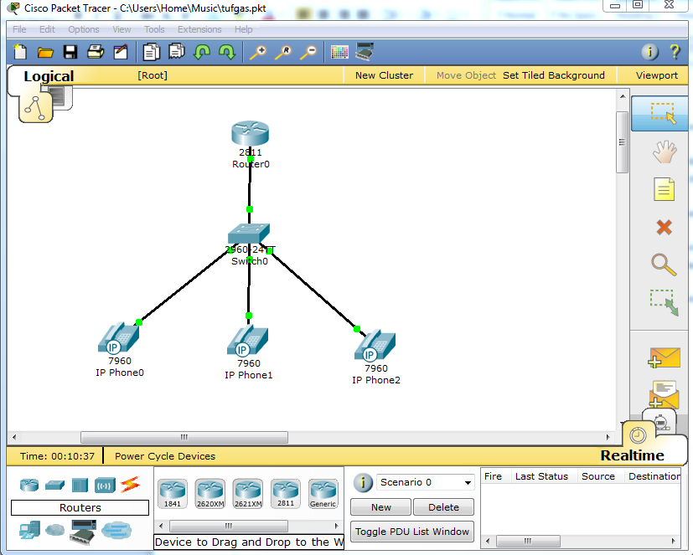Viewport: 693px width, 555px height.
Task: Select the End Devices category icon
Action: coord(29,530)
